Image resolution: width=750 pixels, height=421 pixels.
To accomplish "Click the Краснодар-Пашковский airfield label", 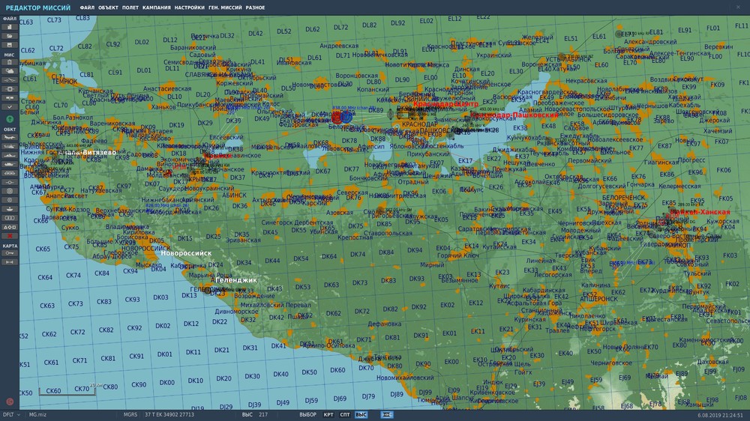I will 514,115.
